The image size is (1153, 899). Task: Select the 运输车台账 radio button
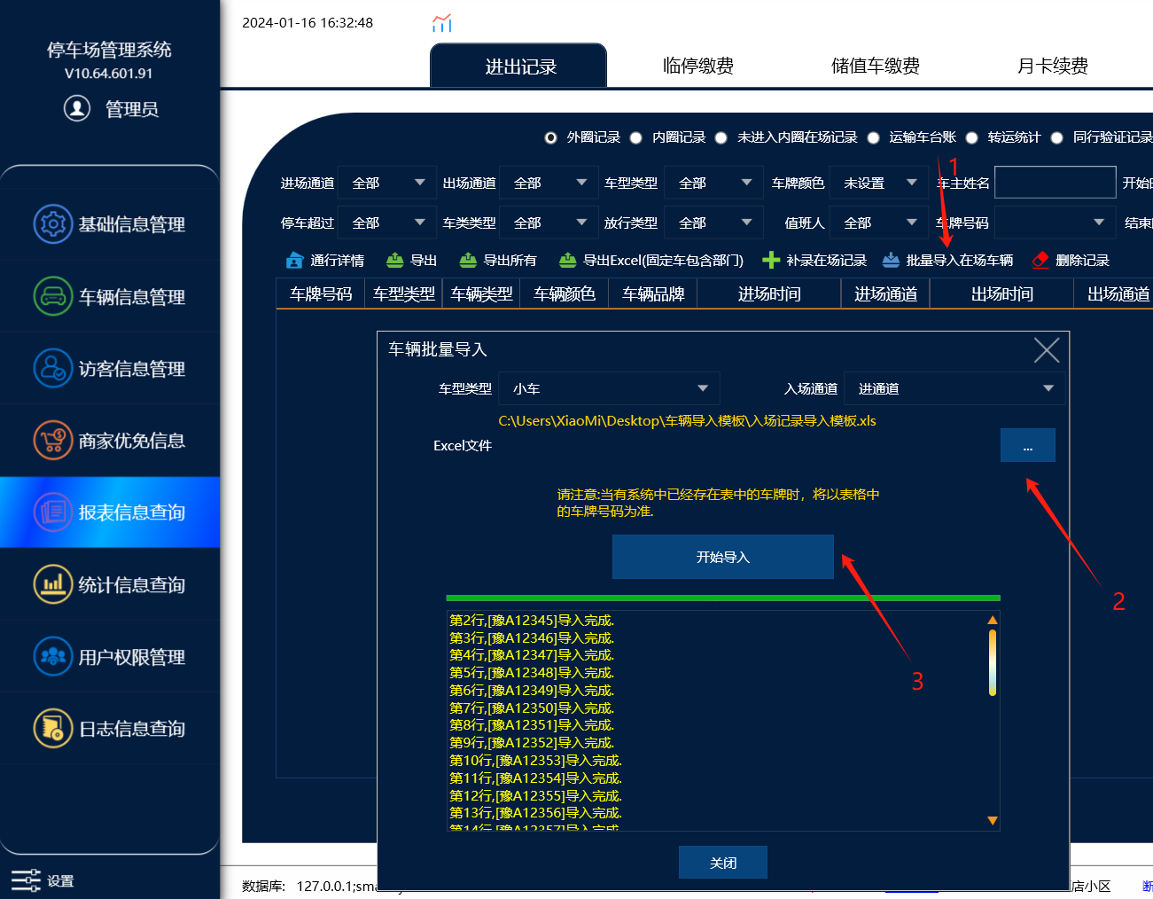pyautogui.click(x=873, y=137)
